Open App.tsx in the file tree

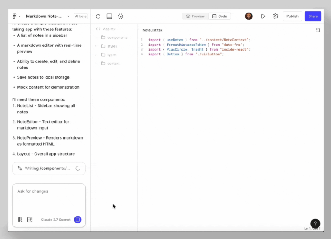click(x=109, y=29)
